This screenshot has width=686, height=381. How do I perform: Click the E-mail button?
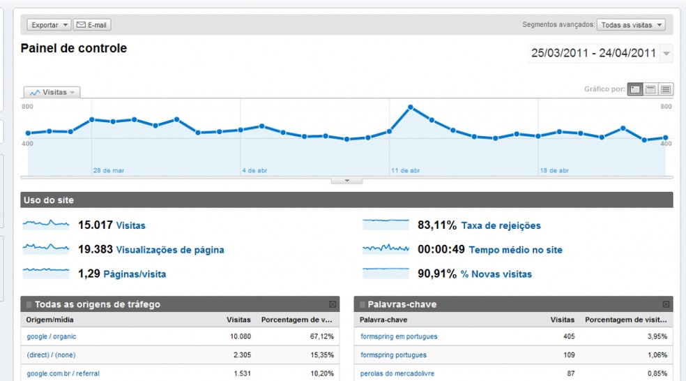[92, 25]
